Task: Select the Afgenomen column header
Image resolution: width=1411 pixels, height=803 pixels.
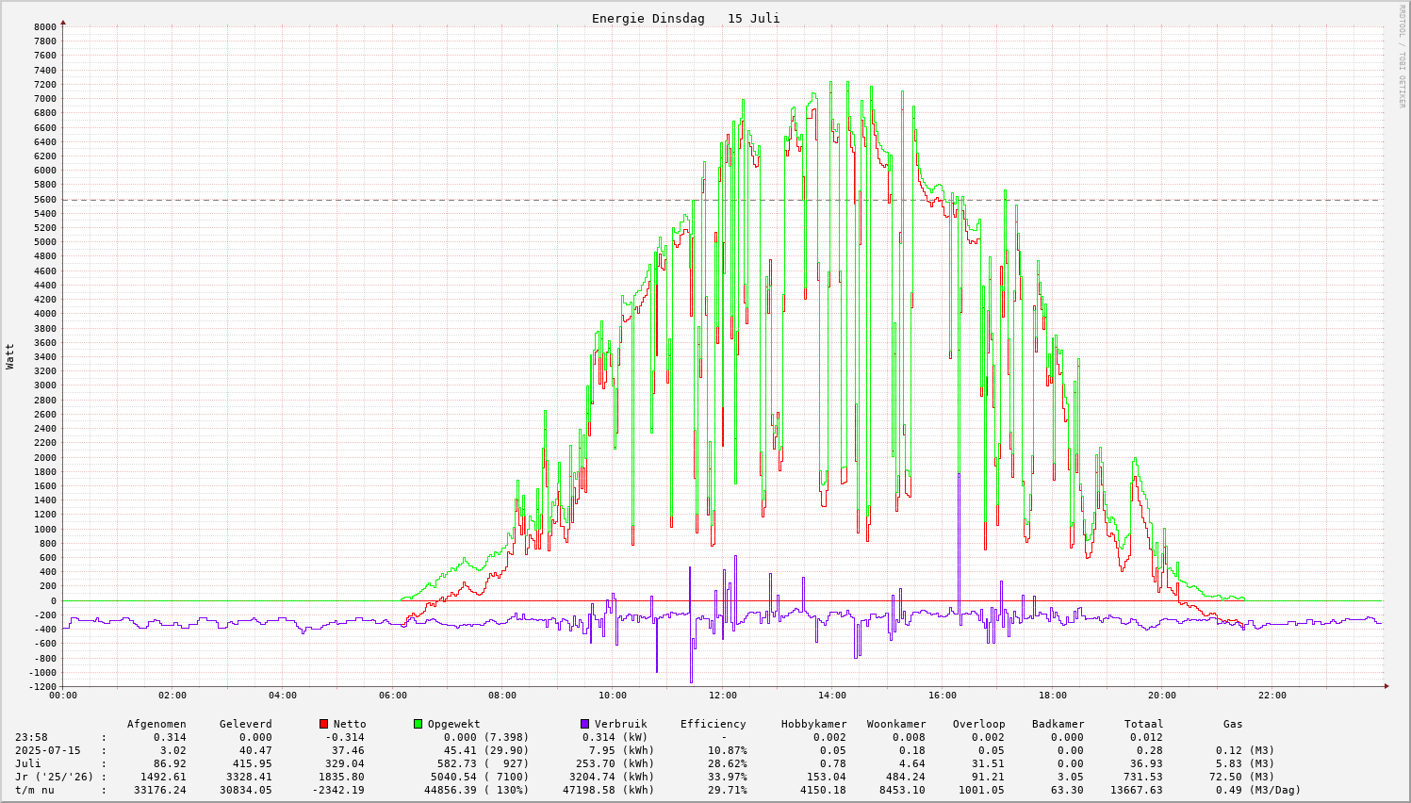Action: click(x=156, y=724)
